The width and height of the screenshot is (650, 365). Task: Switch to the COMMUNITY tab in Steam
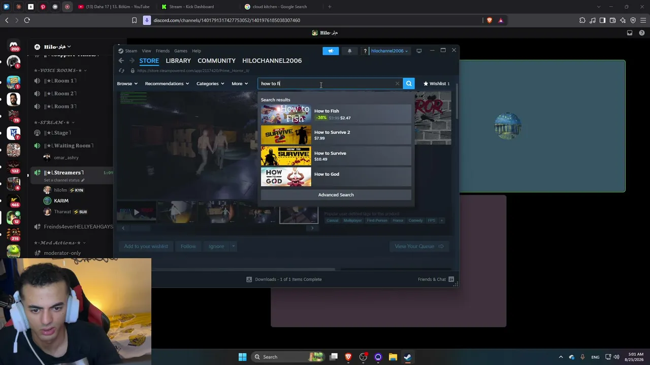[x=216, y=61]
